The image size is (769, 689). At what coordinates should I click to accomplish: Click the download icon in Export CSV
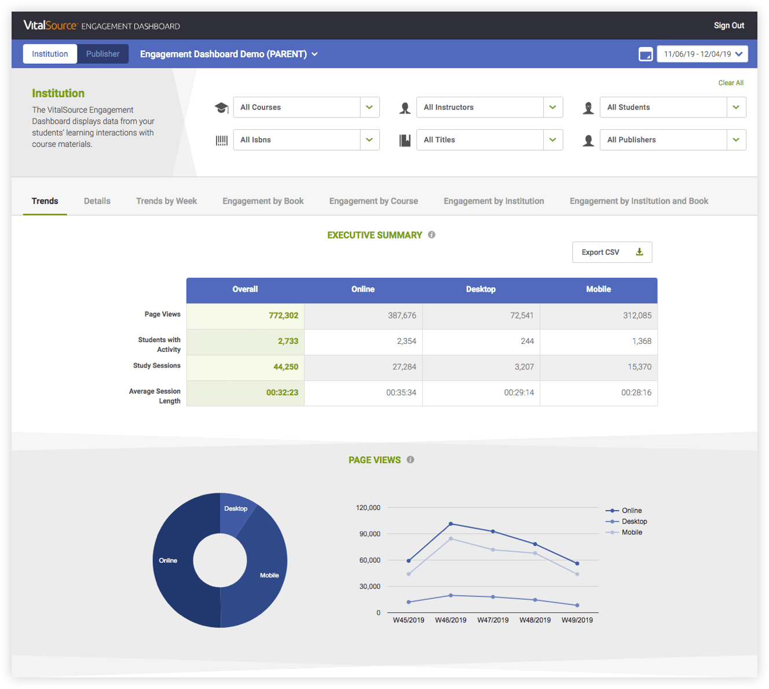click(639, 252)
